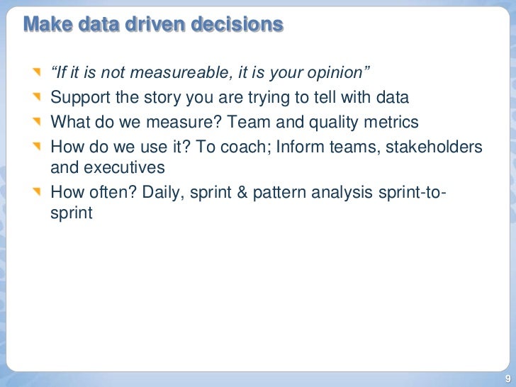
Task: Click the bullet arrow next to 'Support the story'
Action: (x=37, y=96)
